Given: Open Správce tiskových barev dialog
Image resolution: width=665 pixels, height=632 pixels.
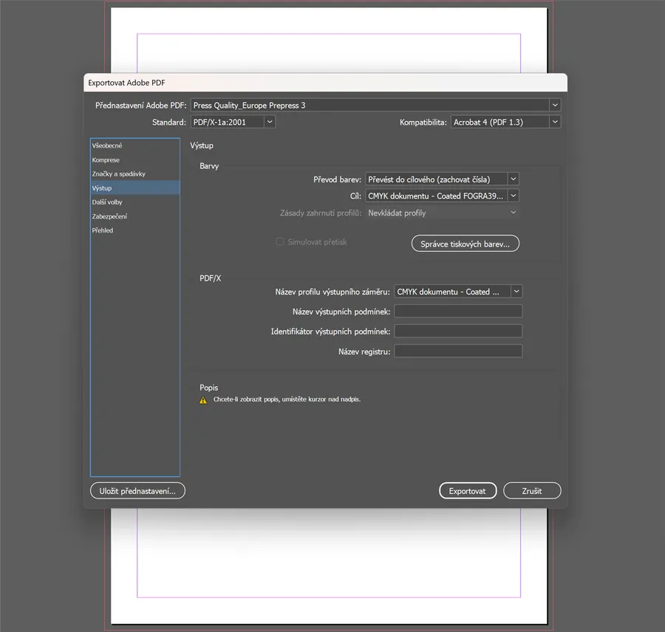Looking at the screenshot, I should click(x=465, y=244).
